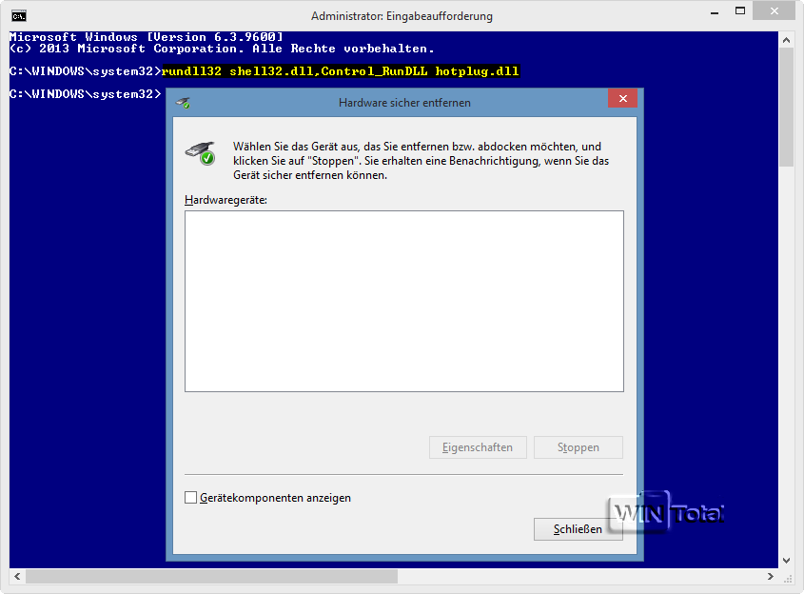Close the Hardware sicher entfernen dialog

[x=622, y=98]
